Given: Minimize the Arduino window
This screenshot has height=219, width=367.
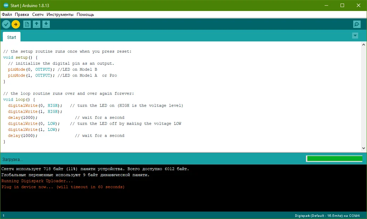Looking at the screenshot, I should click(326, 5).
